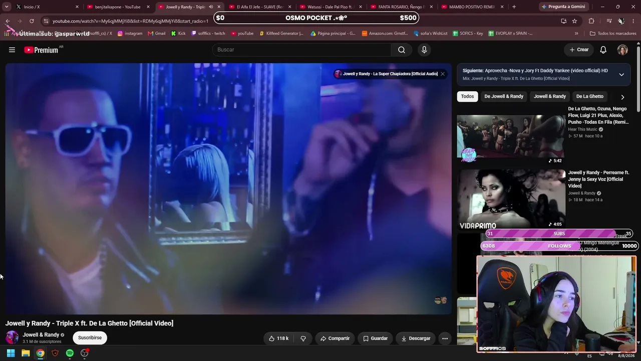Show more filter chips arrow
Image resolution: width=641 pixels, height=361 pixels.
(622, 97)
